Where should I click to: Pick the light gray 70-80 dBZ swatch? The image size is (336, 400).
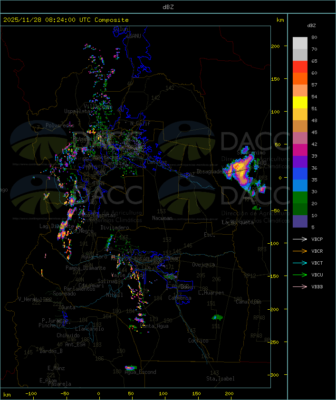click(300, 43)
